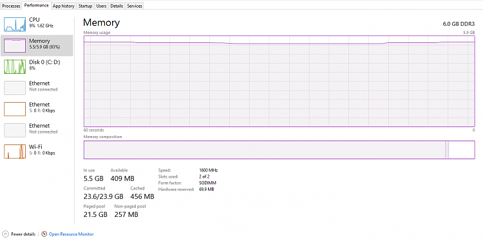The height and width of the screenshot is (242, 483).
Task: Click the SODIMM form factor value
Action: pos(207,183)
